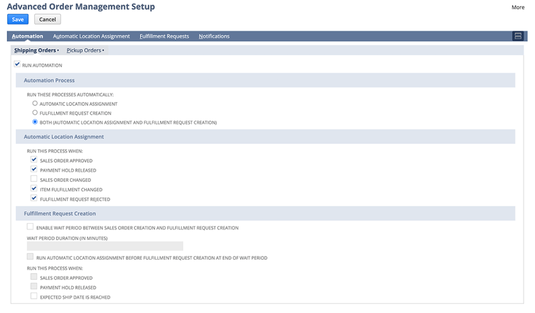Check the SALES ORDER CHANGED checkbox
This screenshot has width=535, height=313.
tap(34, 179)
